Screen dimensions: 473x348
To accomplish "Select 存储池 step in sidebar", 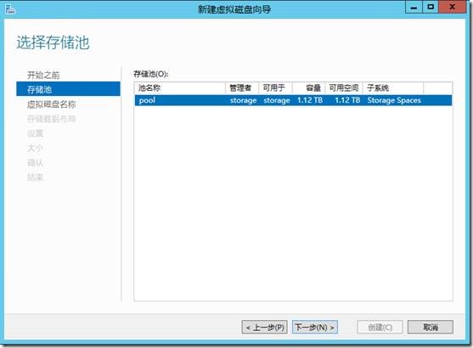I will (x=68, y=89).
